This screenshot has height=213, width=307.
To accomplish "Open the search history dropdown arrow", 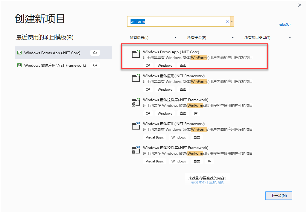I will 232,21.
